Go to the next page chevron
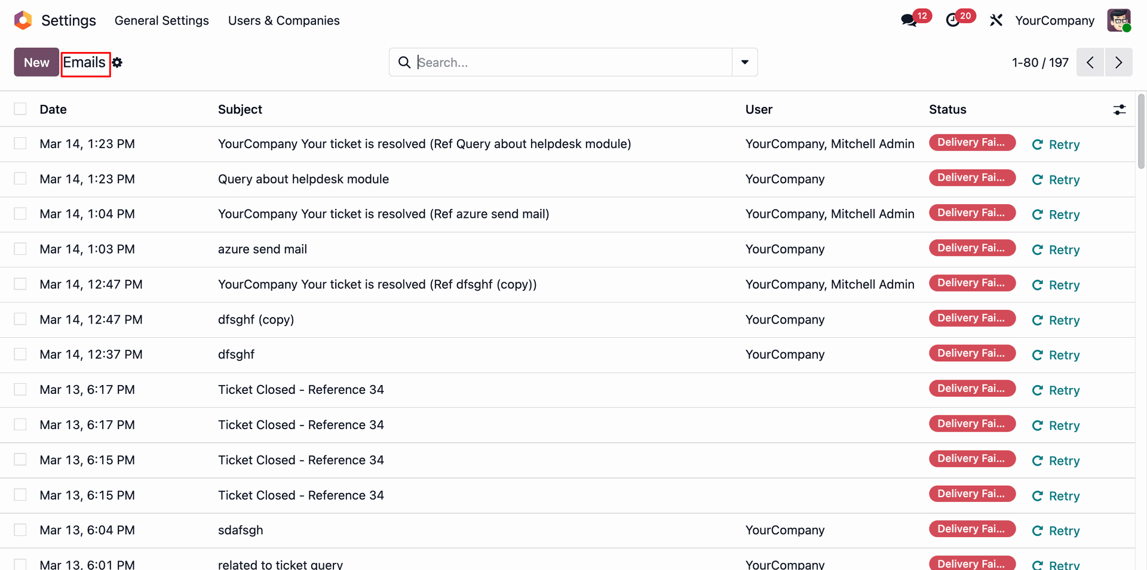Image resolution: width=1147 pixels, height=570 pixels. [1118, 62]
